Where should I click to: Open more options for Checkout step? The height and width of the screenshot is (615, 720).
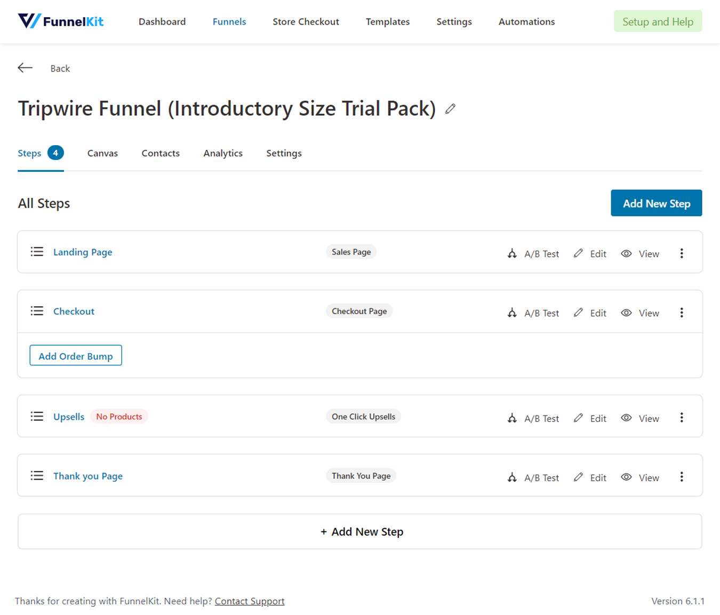coord(682,313)
